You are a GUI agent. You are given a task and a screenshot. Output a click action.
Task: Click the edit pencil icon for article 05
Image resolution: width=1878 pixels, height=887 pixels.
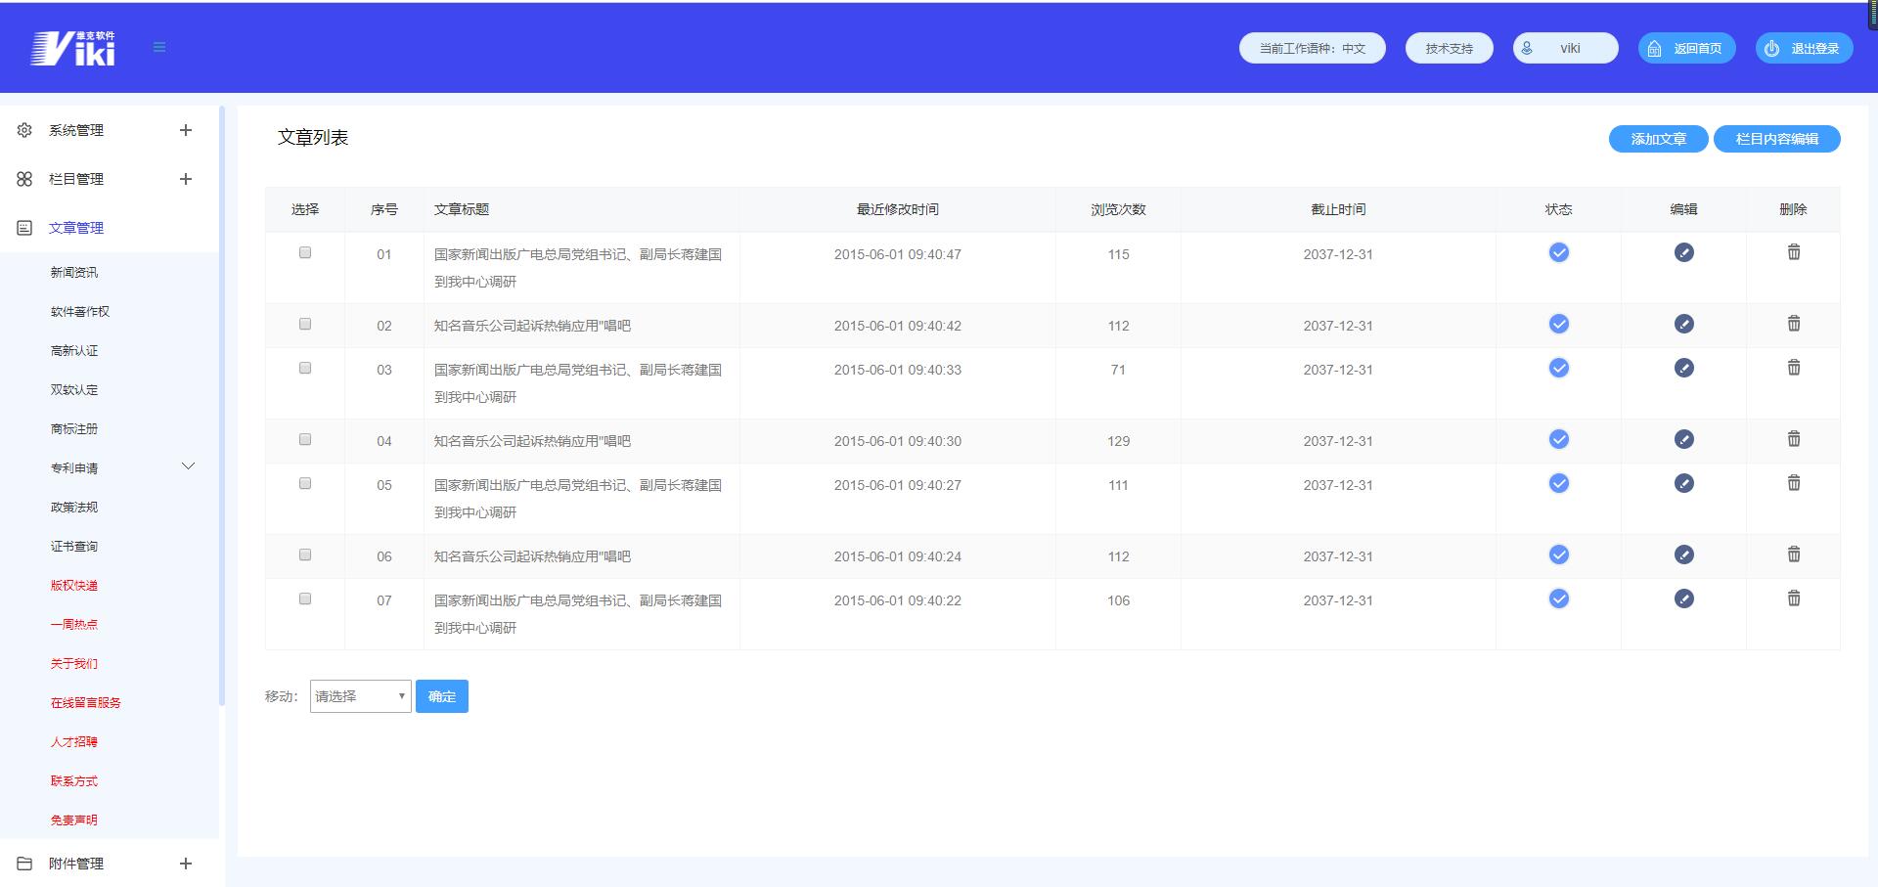1683,484
